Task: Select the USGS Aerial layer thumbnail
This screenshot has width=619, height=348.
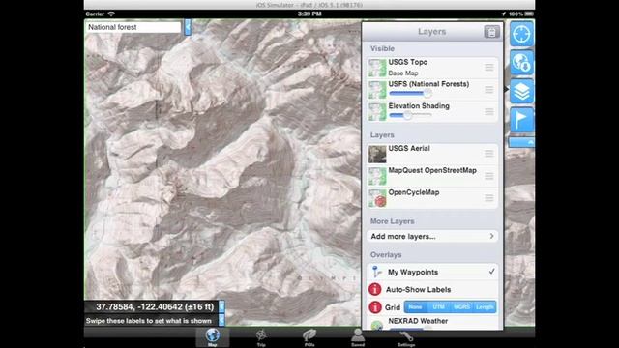Action: [x=377, y=155]
